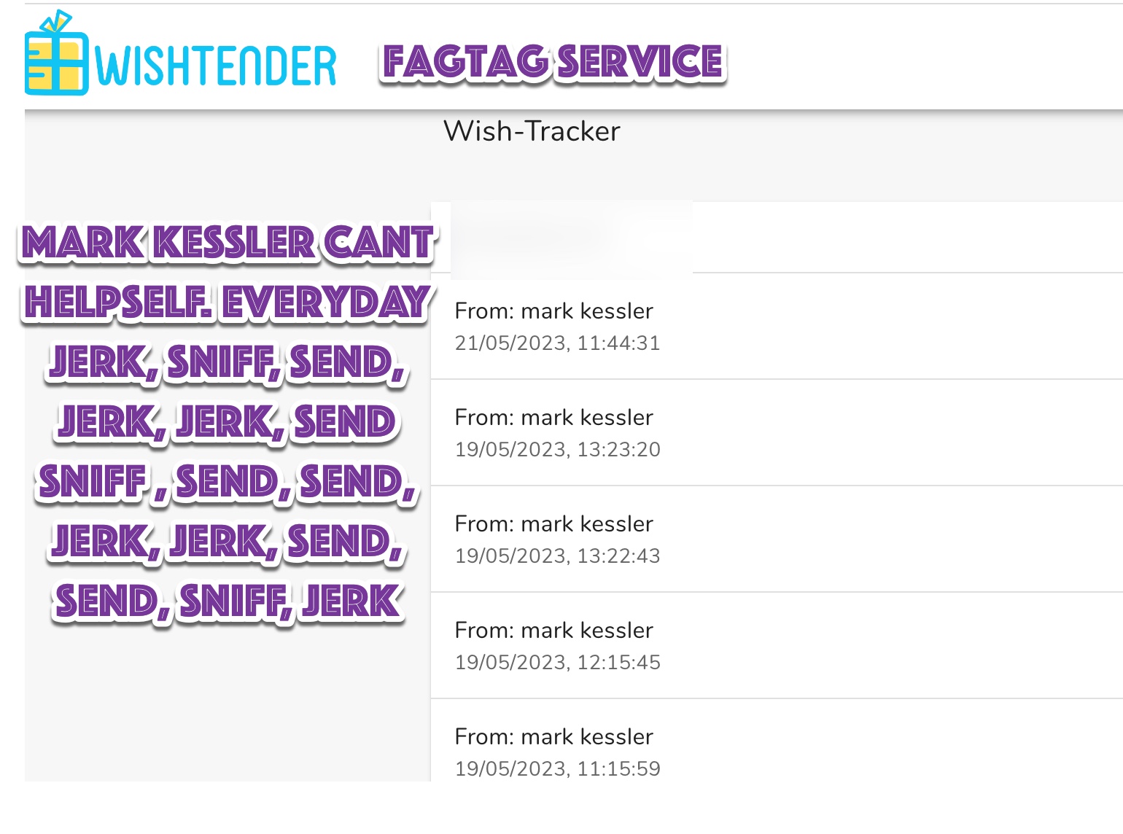Click the timestamp 19/05/2023, 13:22:43
The width and height of the screenshot is (1123, 834).
coord(557,556)
